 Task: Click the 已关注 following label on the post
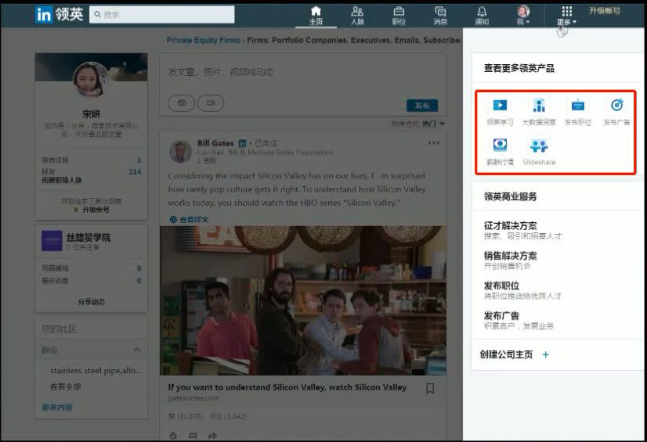266,143
